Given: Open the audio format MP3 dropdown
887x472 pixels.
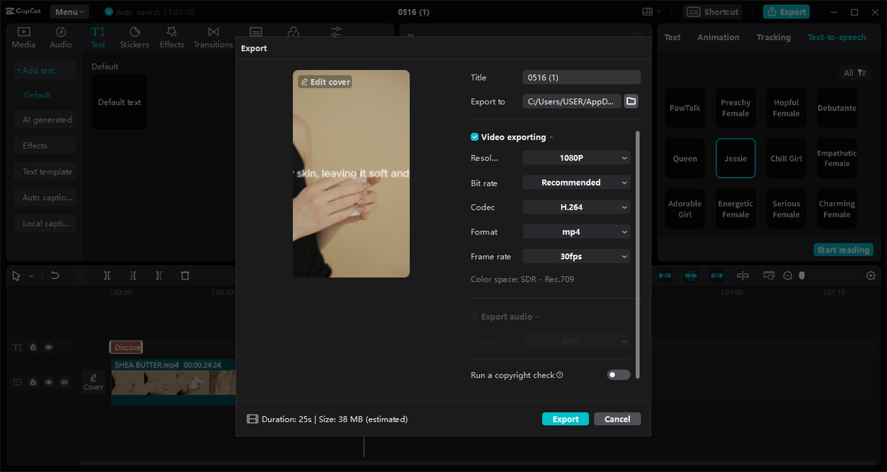Looking at the screenshot, I should pyautogui.click(x=577, y=341).
